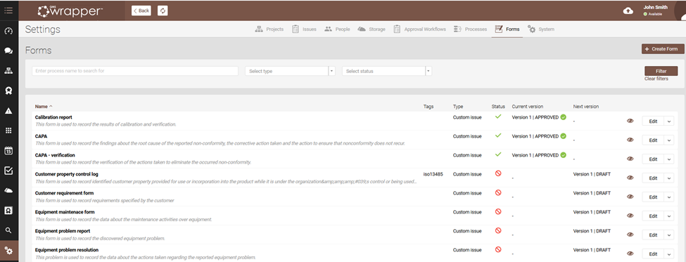The height and width of the screenshot is (262, 686).
Task: Preview Calibration report with eye icon
Action: pos(630,121)
